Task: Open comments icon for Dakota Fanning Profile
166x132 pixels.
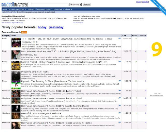Action: 120,105
